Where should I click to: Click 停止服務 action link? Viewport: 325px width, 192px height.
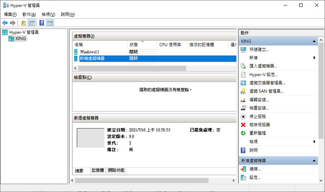click(x=258, y=116)
